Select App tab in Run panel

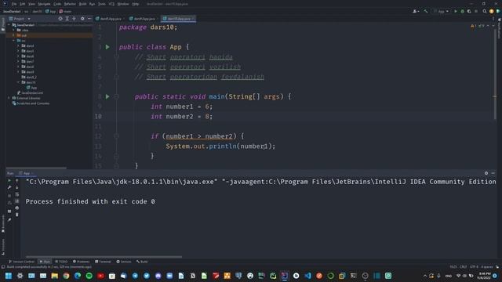[26, 173]
